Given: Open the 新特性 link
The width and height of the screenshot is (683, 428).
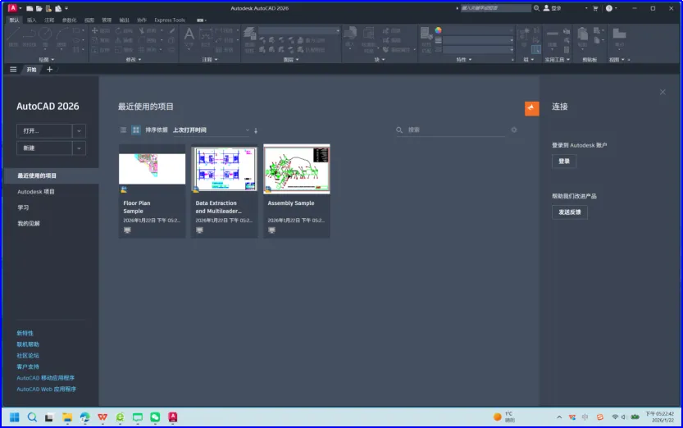Looking at the screenshot, I should (25, 333).
